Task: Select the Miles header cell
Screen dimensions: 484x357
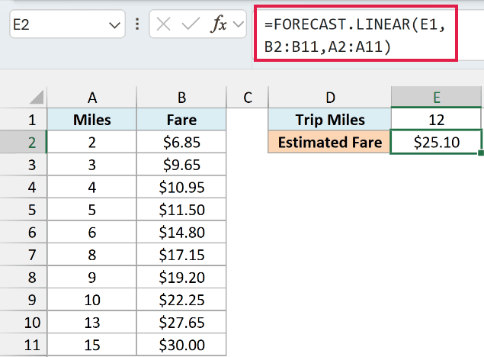Action: pyautogui.click(x=91, y=120)
